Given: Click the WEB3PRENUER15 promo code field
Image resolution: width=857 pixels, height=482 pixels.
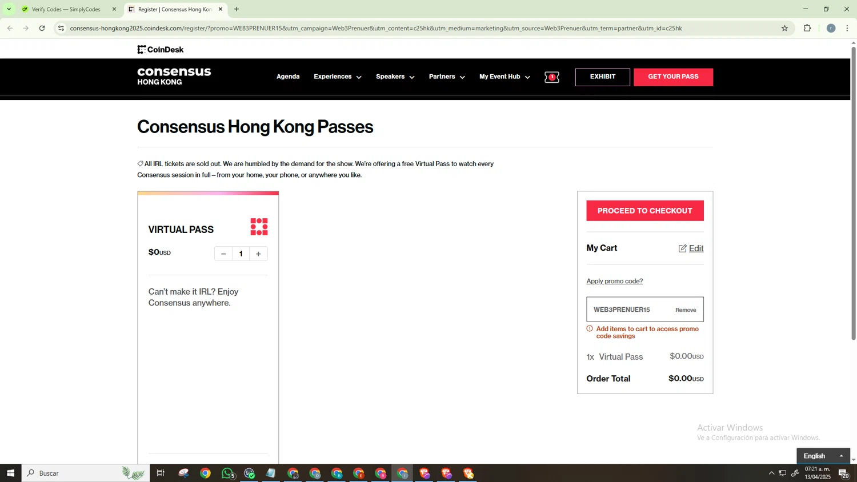Looking at the screenshot, I should 645,310.
